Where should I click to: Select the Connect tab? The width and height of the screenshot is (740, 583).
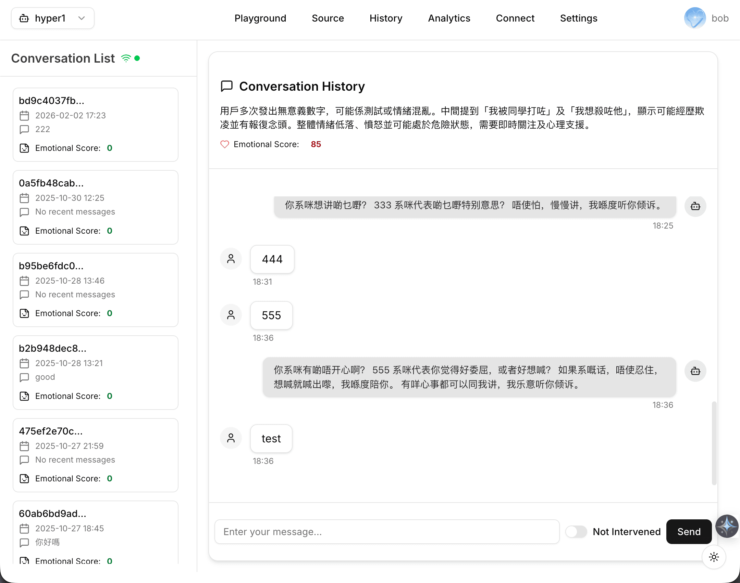coord(515,18)
